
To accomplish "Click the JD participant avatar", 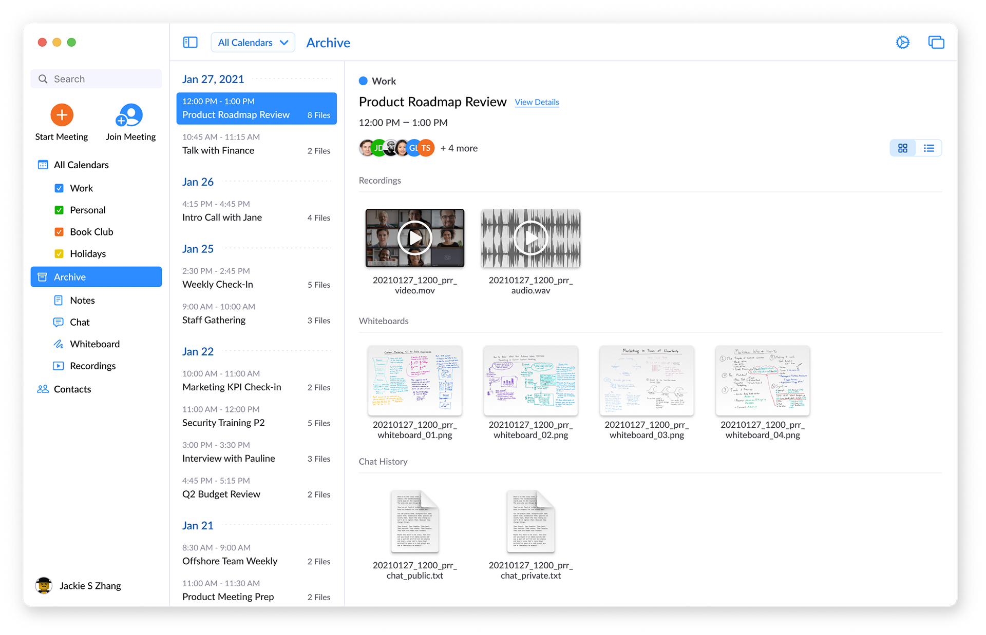I will (378, 148).
